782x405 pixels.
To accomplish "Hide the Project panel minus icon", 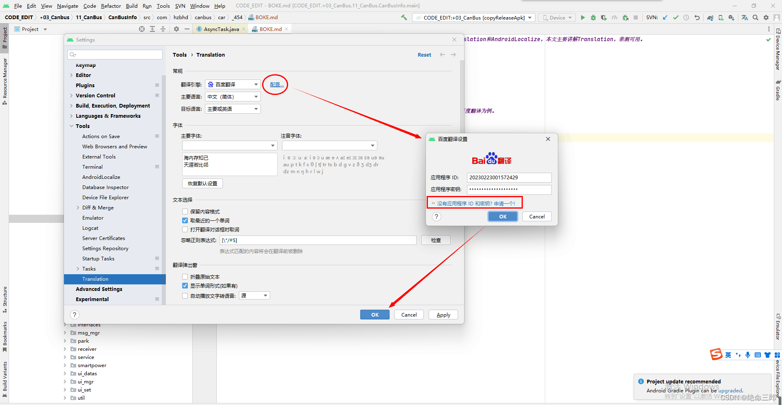I will [187, 29].
